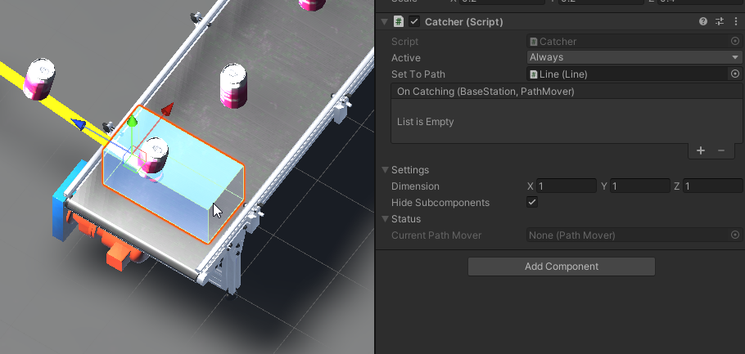Uncheck Hide Subcomponents option
The image size is (745, 354).
532,202
